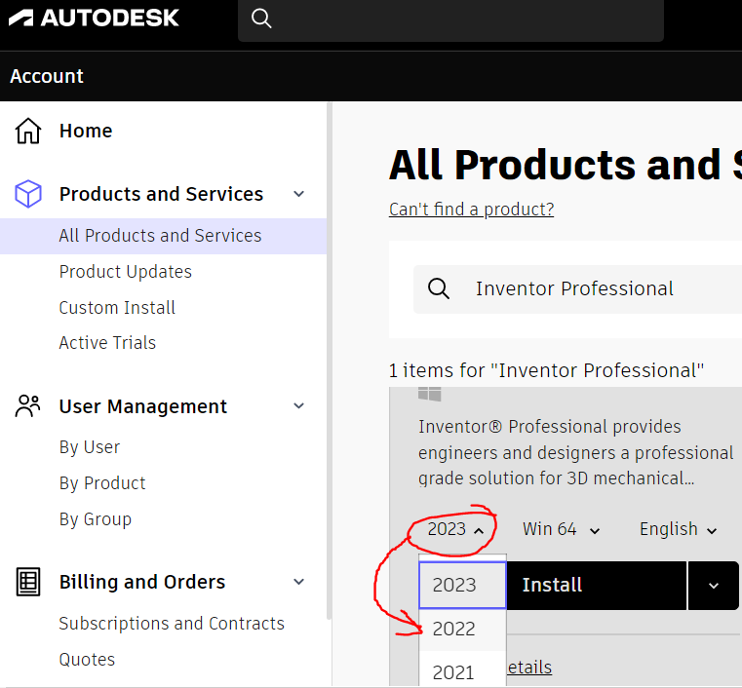
Task: Click the User Management people icon
Action: pyautogui.click(x=29, y=406)
